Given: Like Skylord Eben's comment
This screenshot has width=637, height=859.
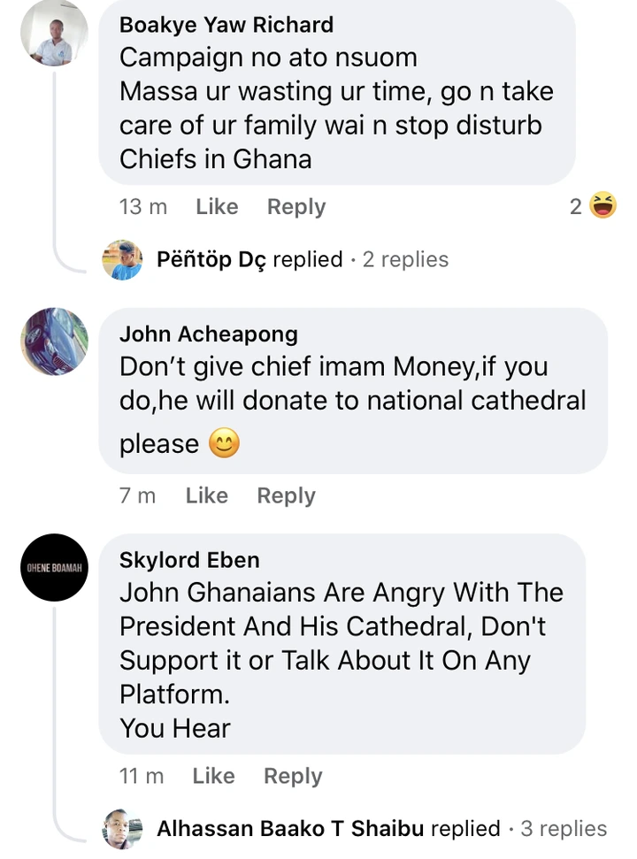Looking at the screenshot, I should (213, 776).
